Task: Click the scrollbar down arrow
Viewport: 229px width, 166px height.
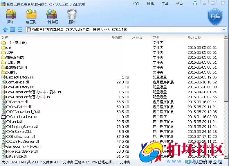Action: (x=226, y=156)
